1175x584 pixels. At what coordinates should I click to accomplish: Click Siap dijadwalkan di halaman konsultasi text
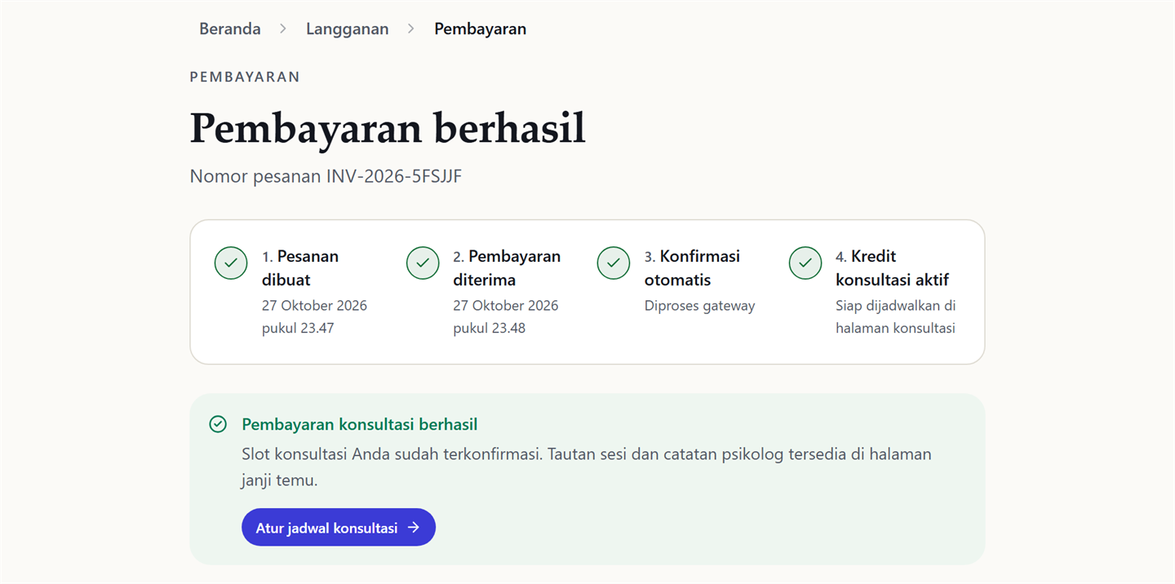pyautogui.click(x=896, y=316)
